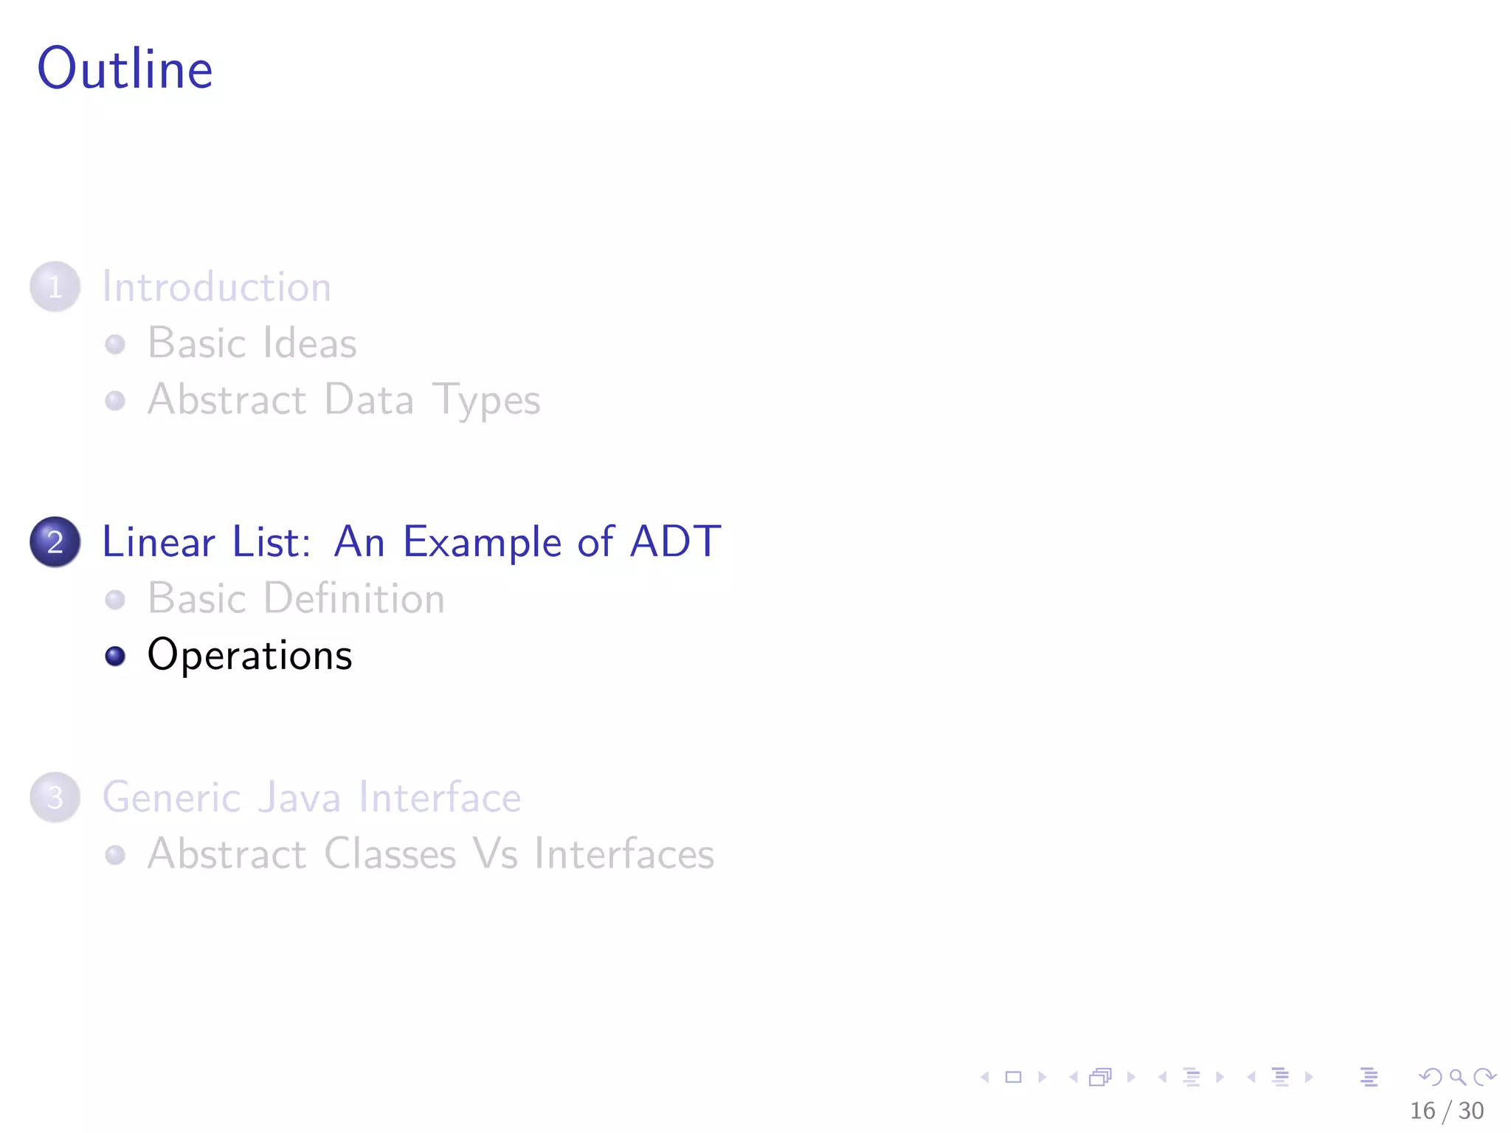
Task: Click the stacked frames icon
Action: point(1100,1077)
